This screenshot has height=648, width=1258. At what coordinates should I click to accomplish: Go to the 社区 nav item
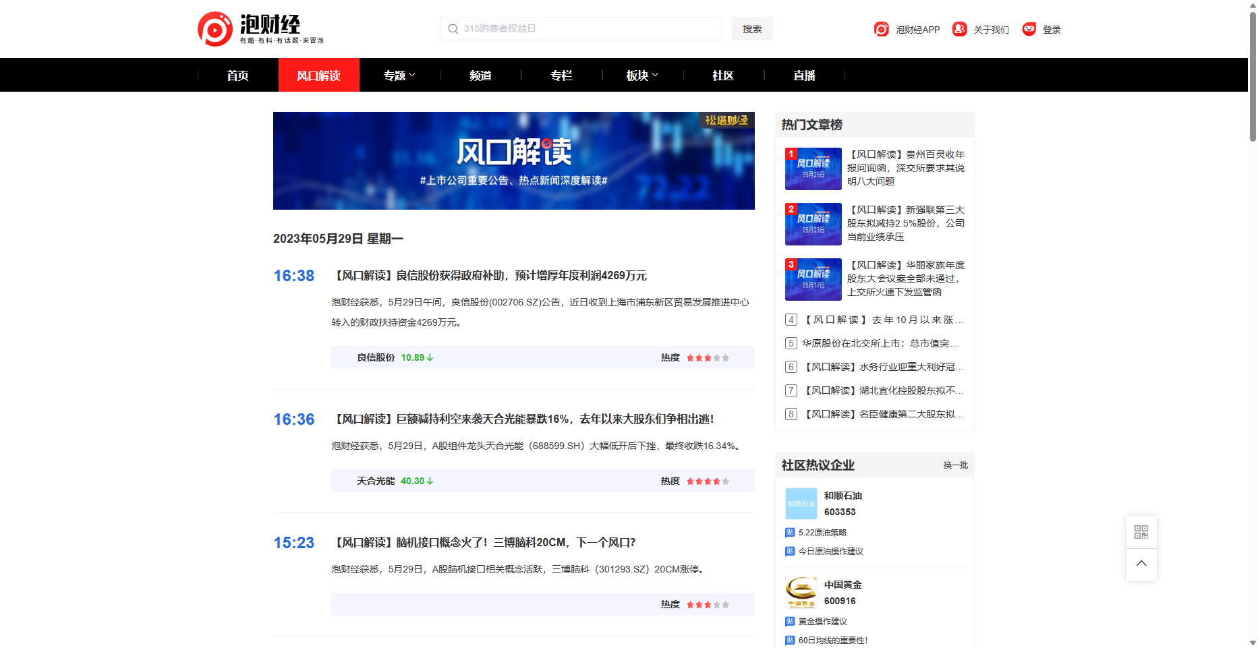(724, 76)
